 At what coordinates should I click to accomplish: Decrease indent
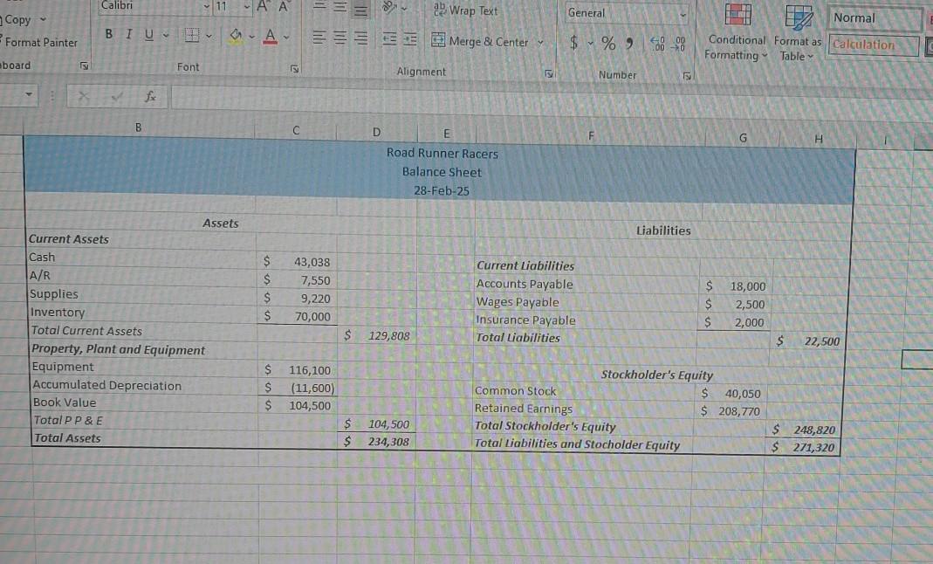(x=389, y=39)
